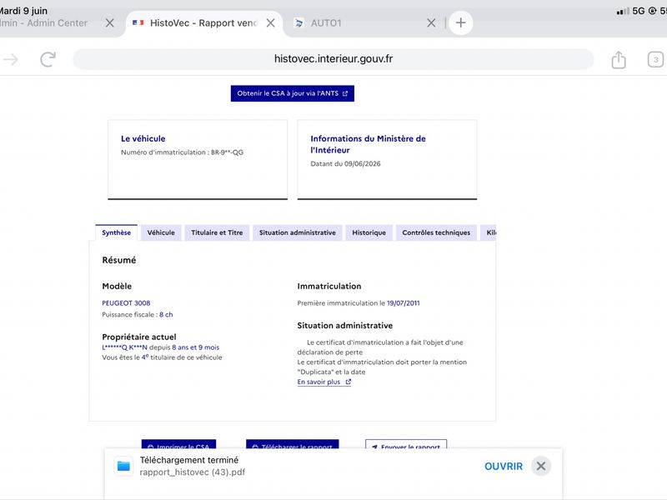Click the Imprimer le CSA button

178,444
